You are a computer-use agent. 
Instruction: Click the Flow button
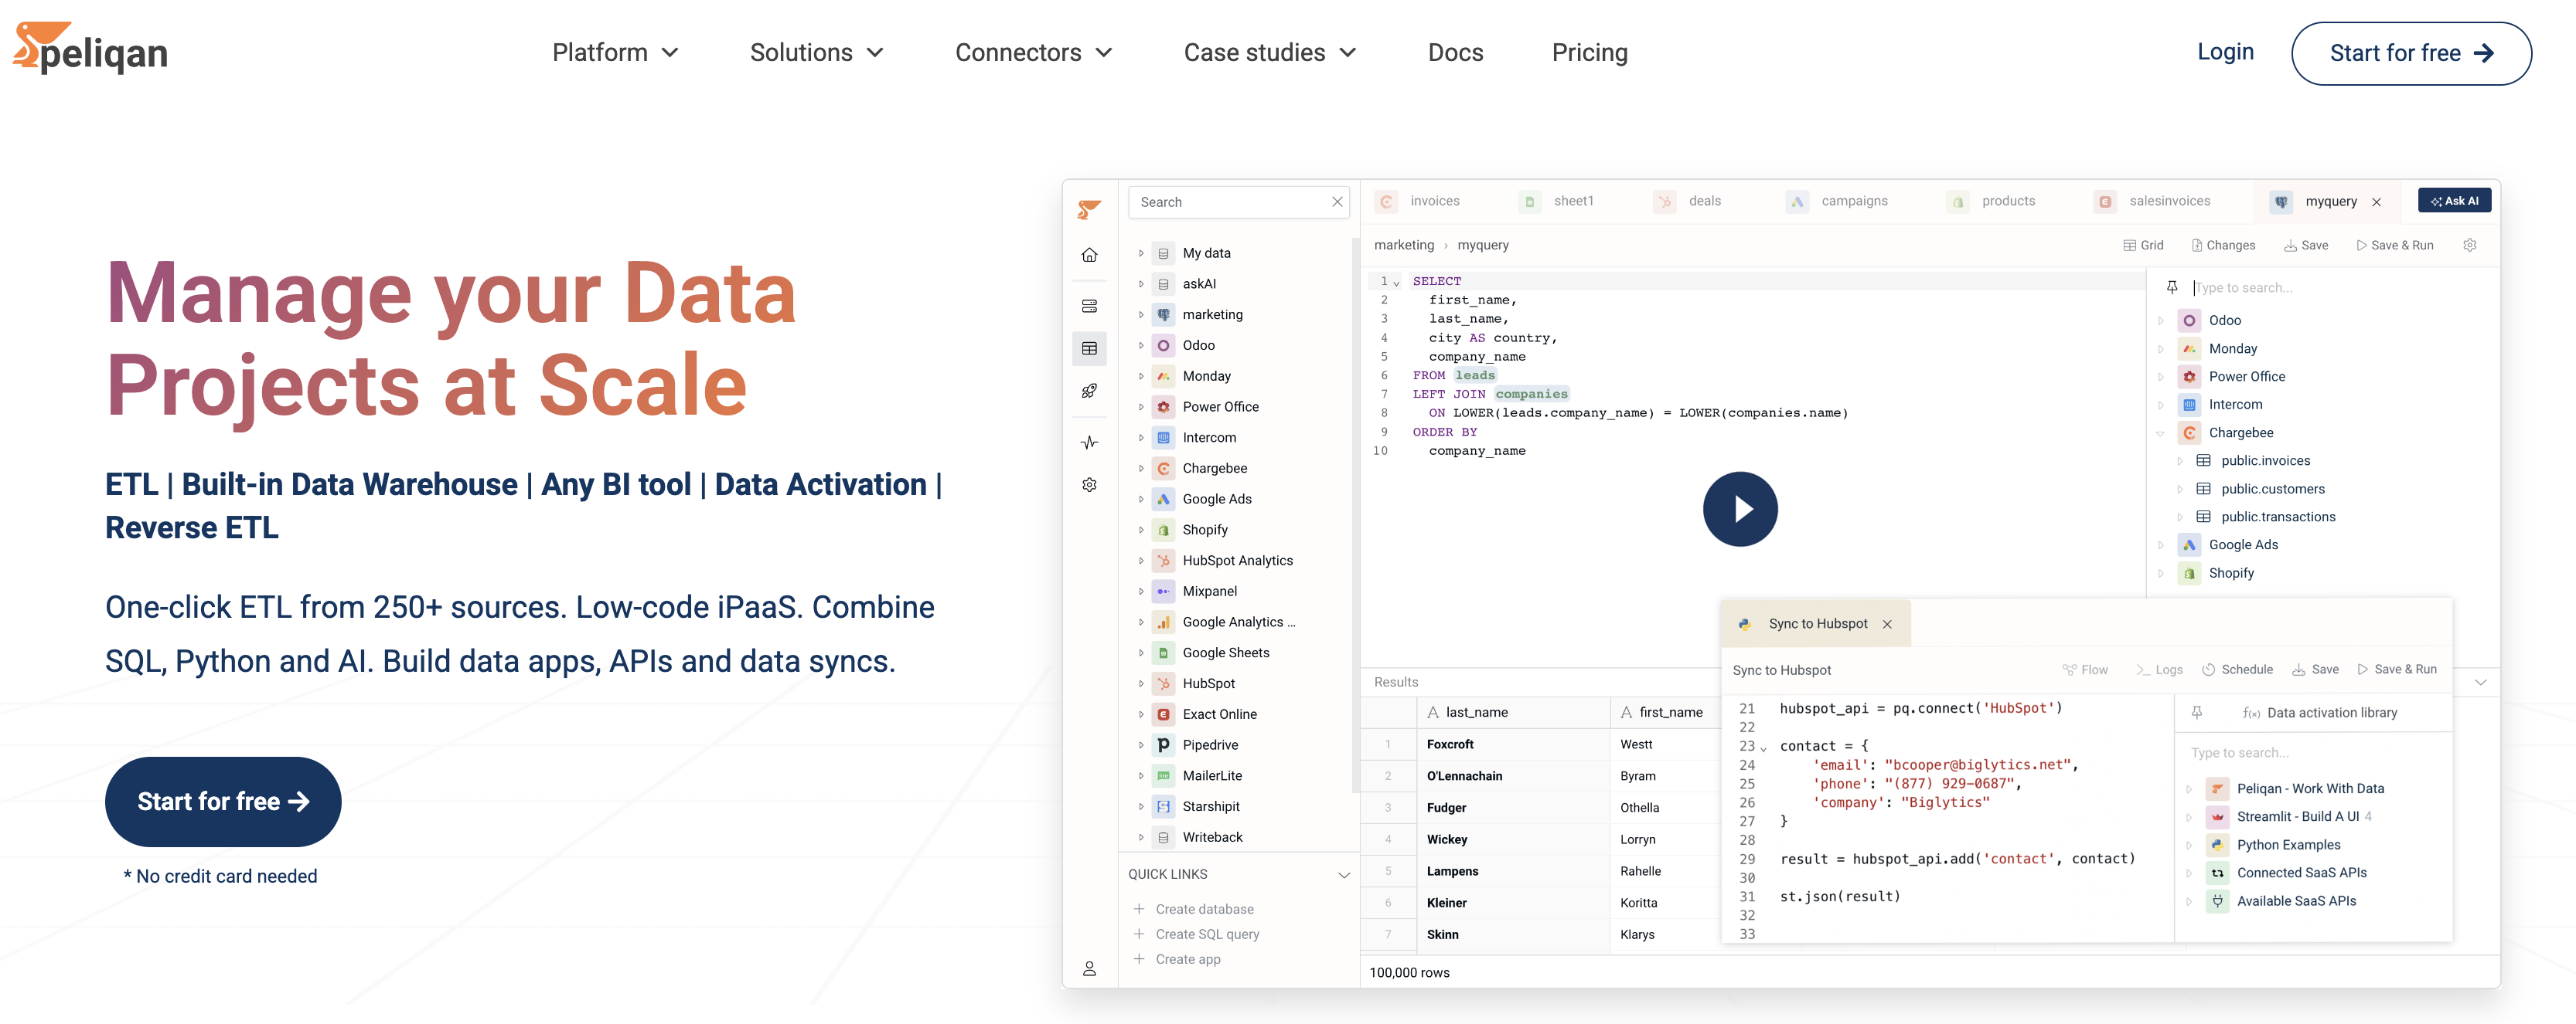(2085, 670)
